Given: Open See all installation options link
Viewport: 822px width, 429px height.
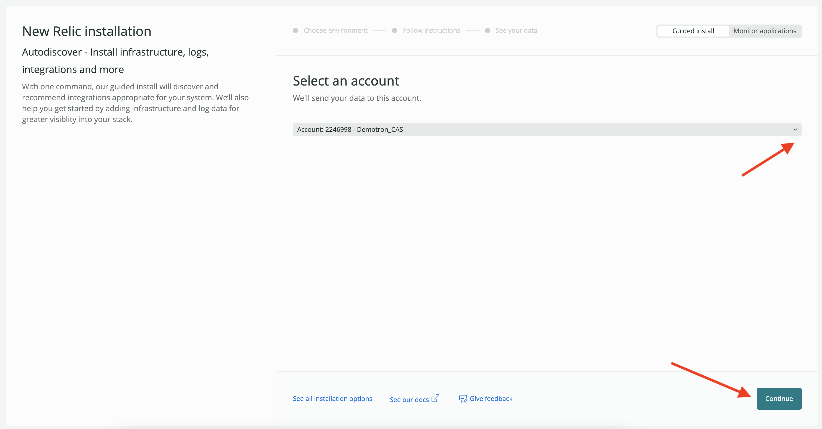Looking at the screenshot, I should tap(332, 399).
